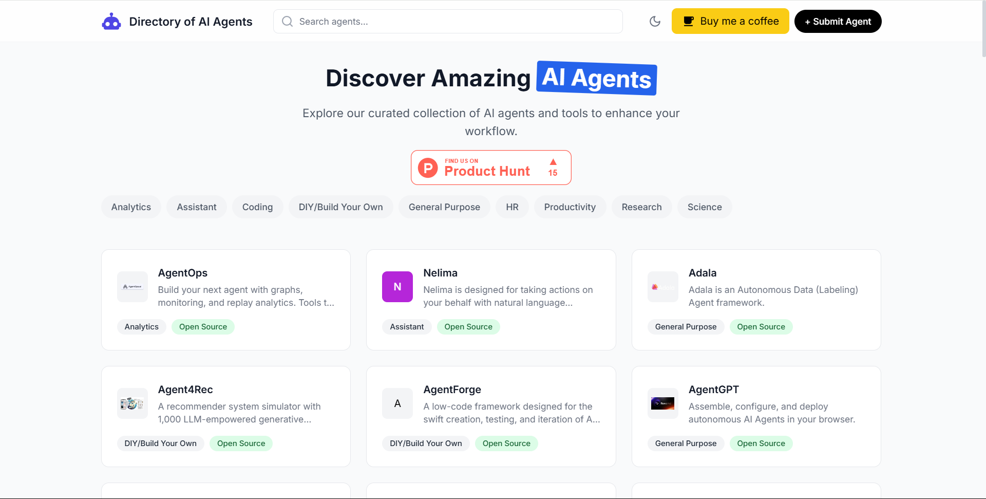The height and width of the screenshot is (499, 986).
Task: Filter by the Assistant category chip
Action: tap(197, 207)
